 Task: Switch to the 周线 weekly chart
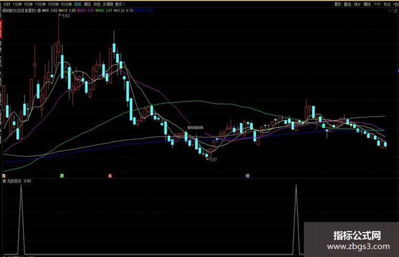pos(87,4)
